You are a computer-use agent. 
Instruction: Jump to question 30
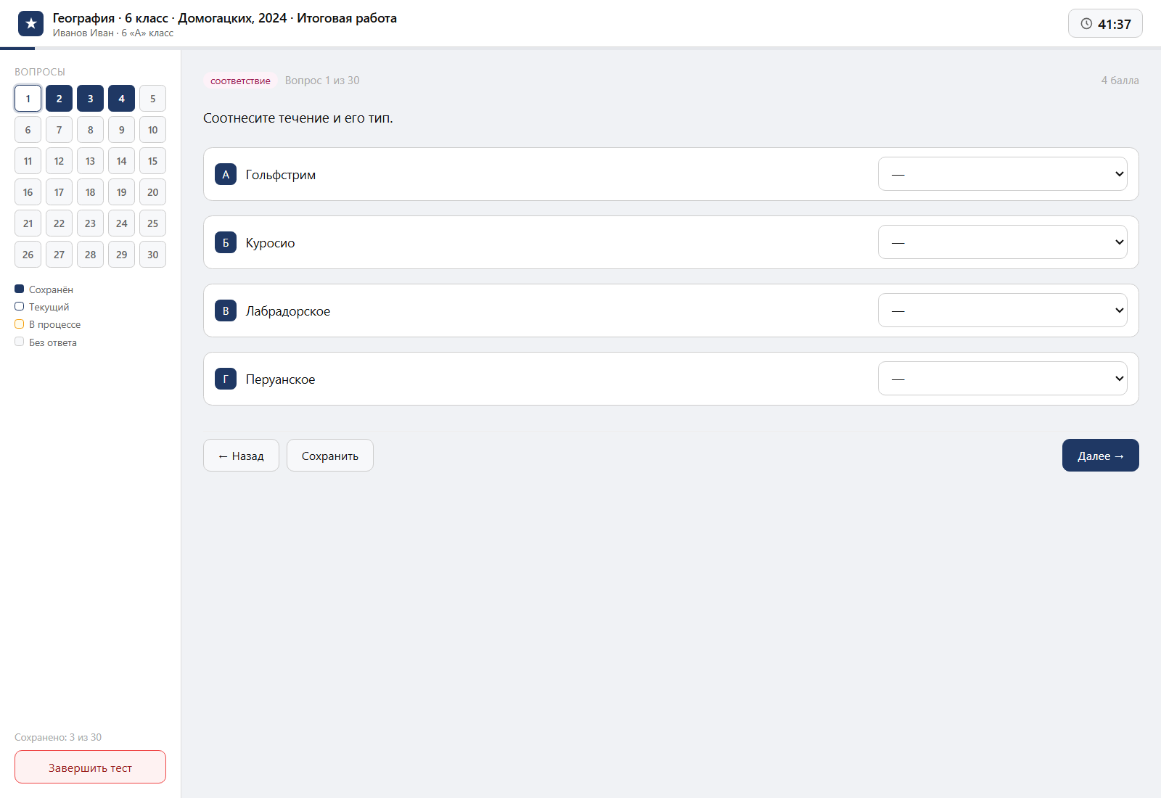[152, 255]
